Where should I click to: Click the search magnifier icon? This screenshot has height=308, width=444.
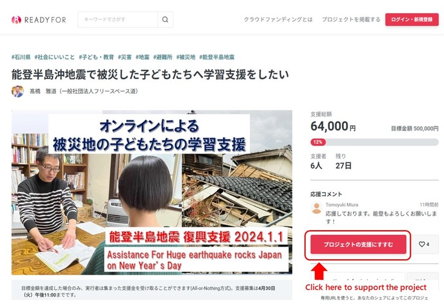[165, 19]
